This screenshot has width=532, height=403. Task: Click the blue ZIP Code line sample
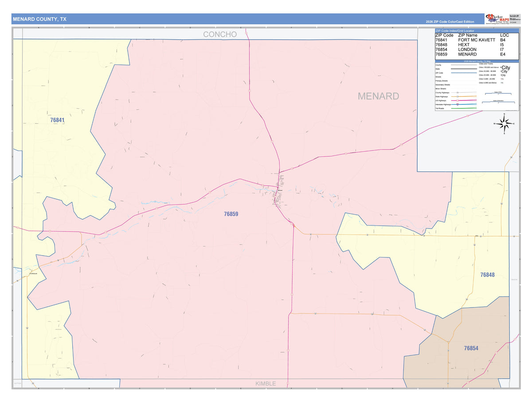[464, 73]
